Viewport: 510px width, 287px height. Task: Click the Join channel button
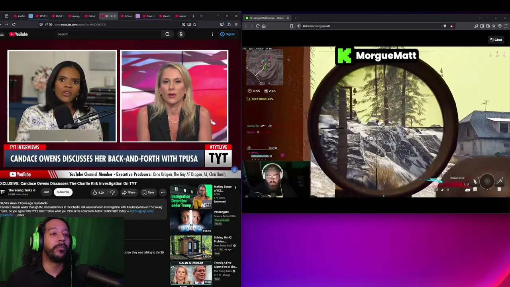[46, 192]
